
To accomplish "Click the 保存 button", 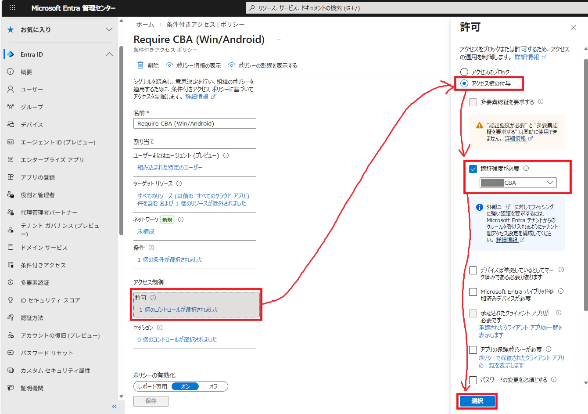I will 151,401.
